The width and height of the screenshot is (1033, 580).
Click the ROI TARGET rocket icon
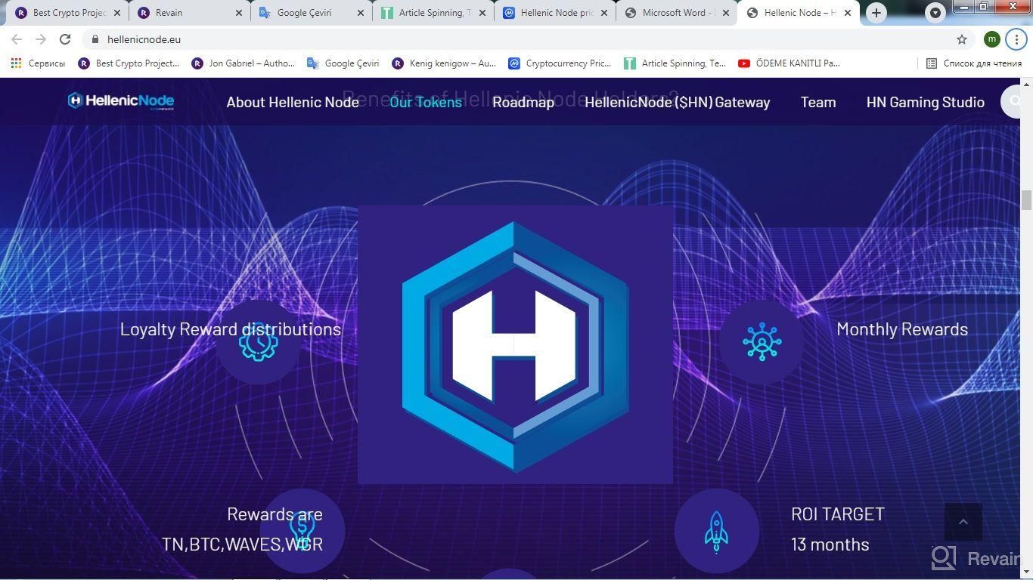[x=716, y=531]
